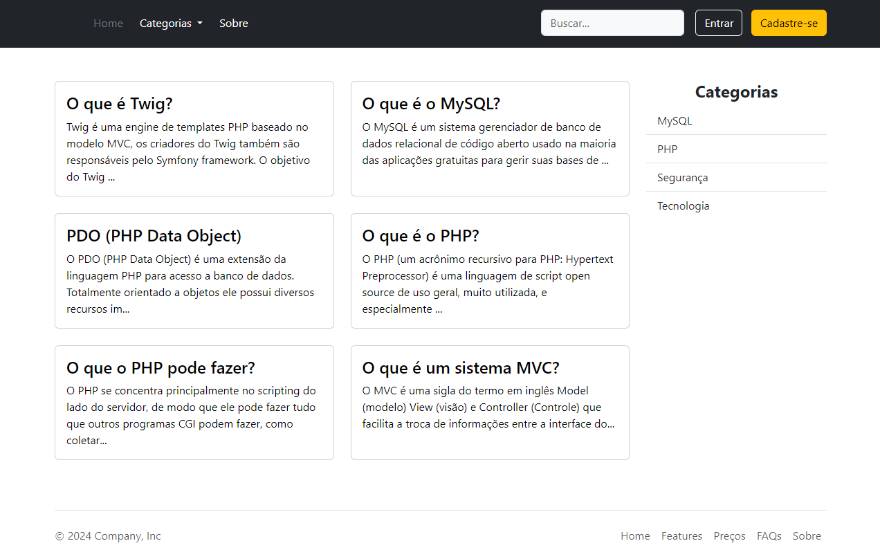
Task: Browse the Tecnologia category
Action: click(x=683, y=205)
